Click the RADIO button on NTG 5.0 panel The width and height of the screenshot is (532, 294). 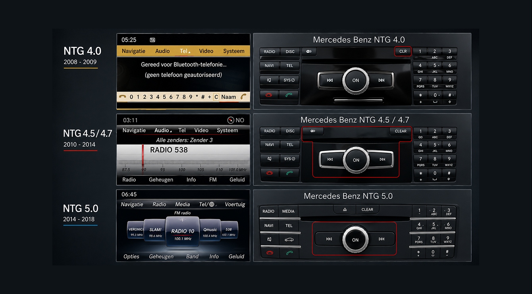(x=268, y=211)
